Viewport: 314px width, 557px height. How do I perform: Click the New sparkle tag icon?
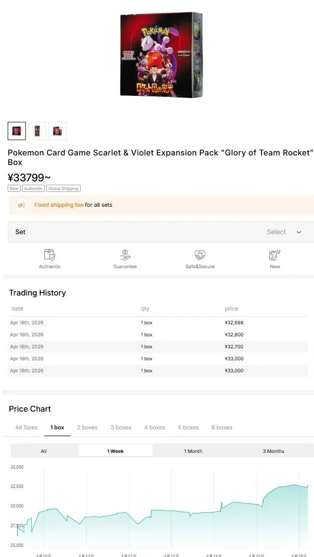275,255
